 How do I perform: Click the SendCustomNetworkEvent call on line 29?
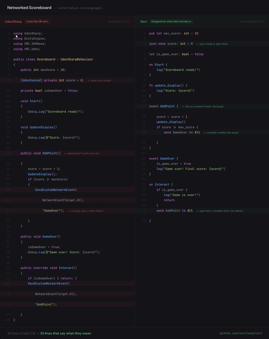[56, 190]
